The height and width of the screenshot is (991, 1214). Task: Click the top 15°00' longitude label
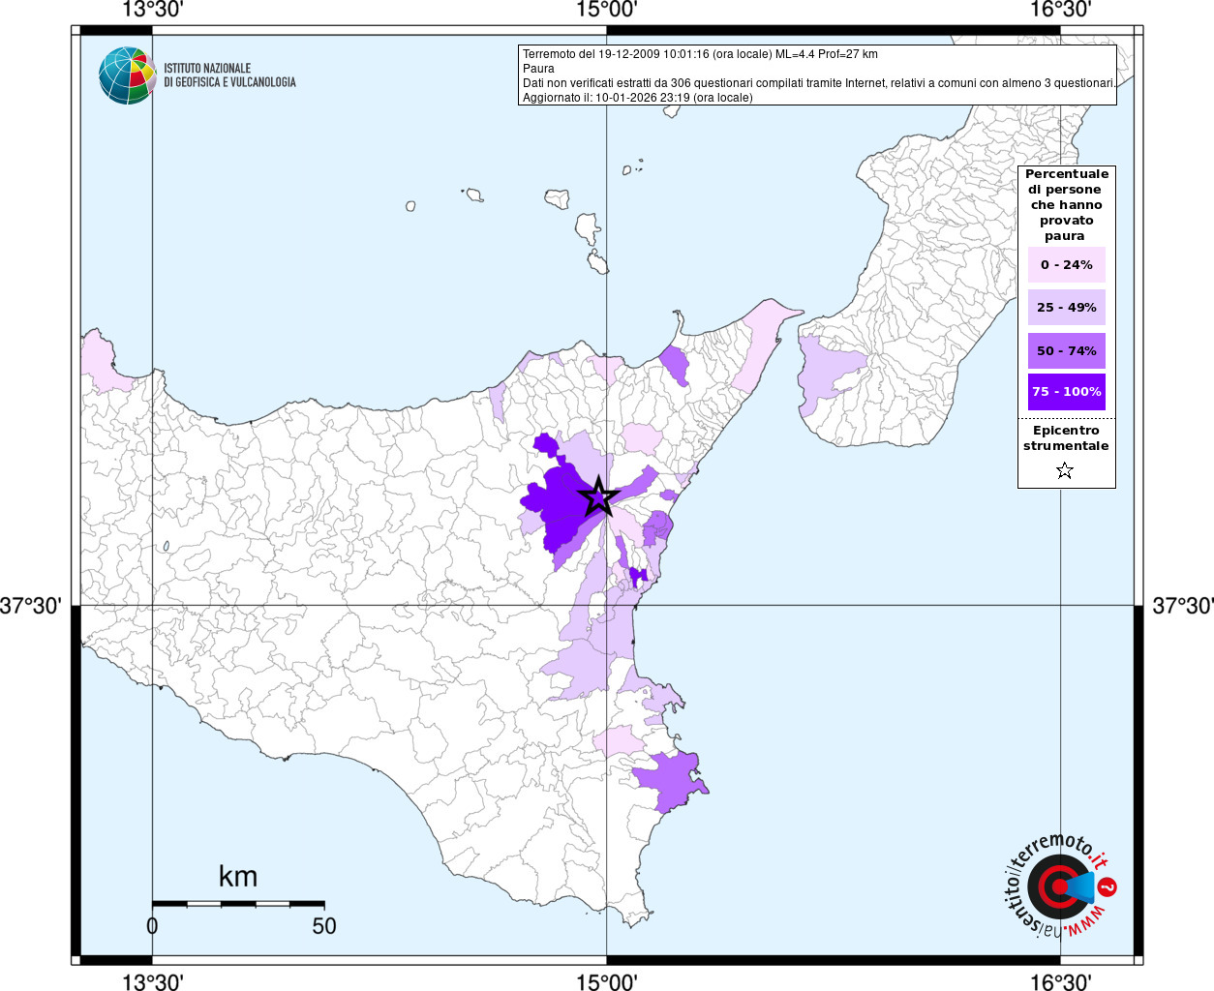[x=606, y=10]
